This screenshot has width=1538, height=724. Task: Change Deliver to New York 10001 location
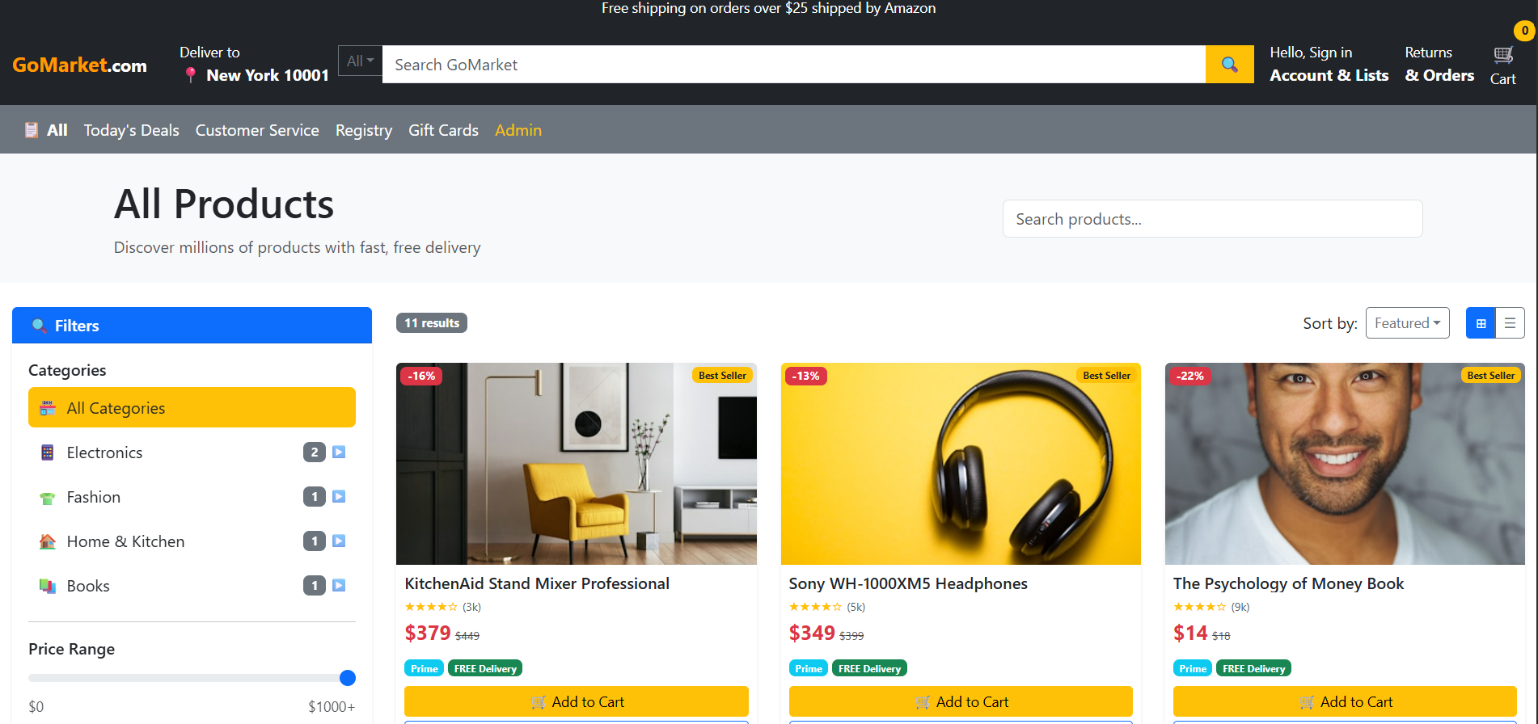255,64
